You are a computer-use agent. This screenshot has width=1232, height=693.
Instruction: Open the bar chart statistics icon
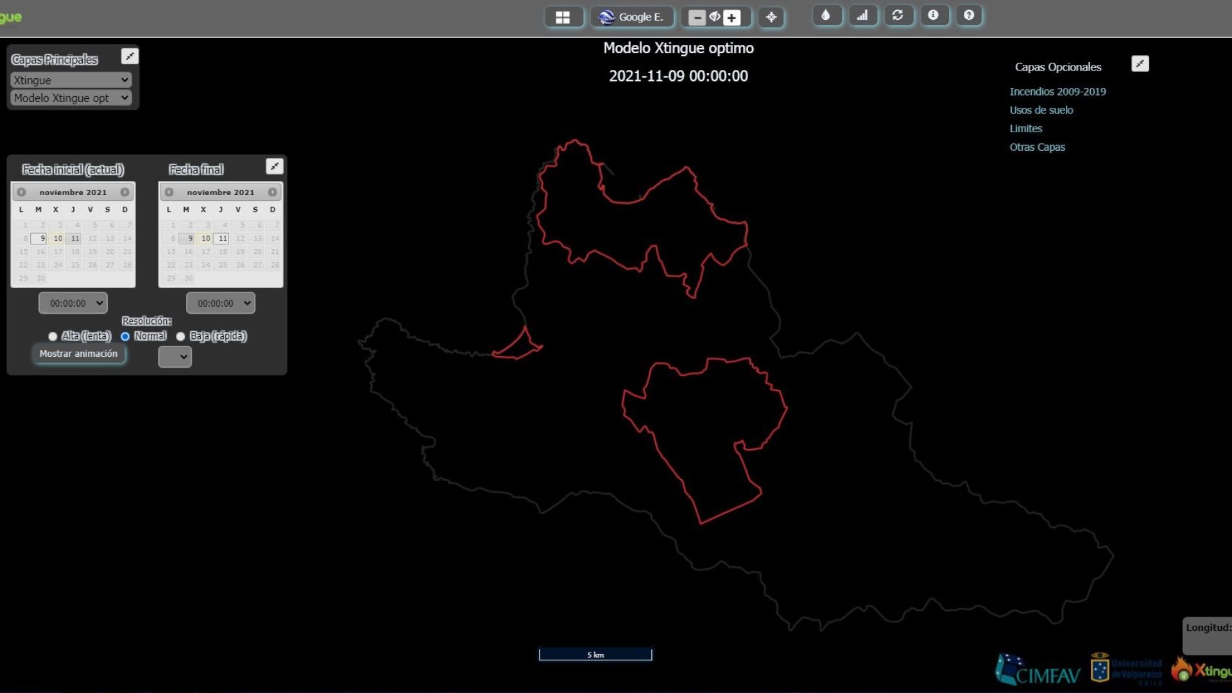click(x=862, y=15)
